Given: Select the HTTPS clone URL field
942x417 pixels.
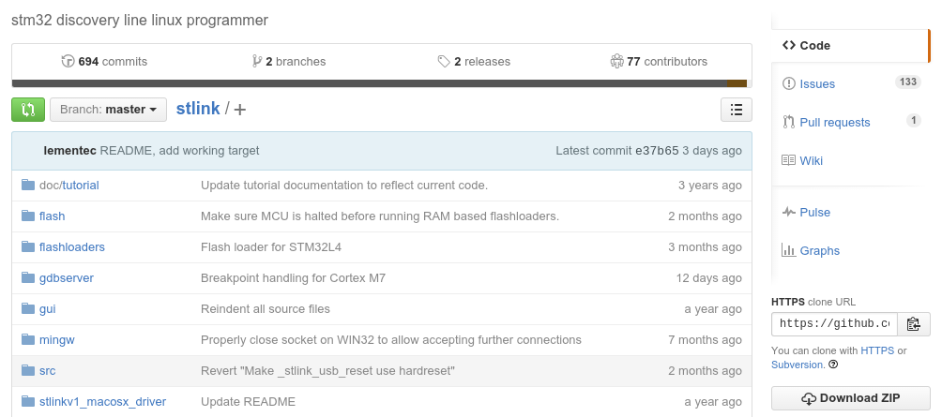Looking at the screenshot, I should coord(834,324).
